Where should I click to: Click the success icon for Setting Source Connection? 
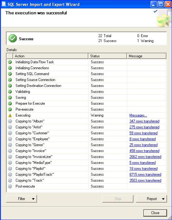[10, 80]
